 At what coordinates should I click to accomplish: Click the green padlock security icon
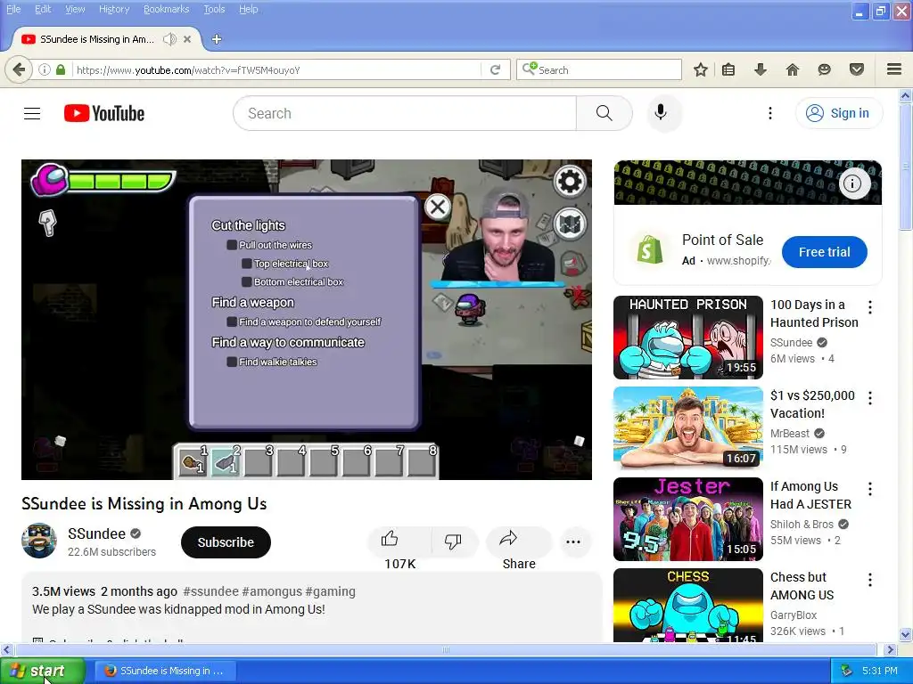(61, 69)
